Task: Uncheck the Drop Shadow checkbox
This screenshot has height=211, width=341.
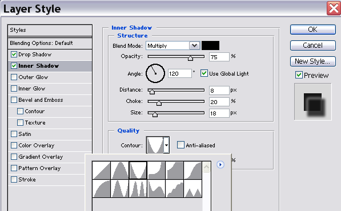Action: [14, 54]
